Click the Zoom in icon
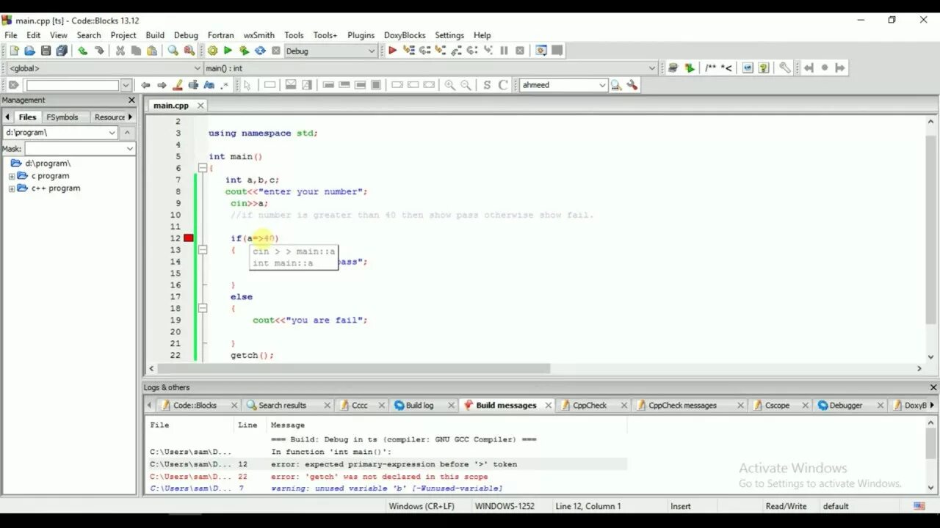The image size is (940, 528). click(449, 85)
